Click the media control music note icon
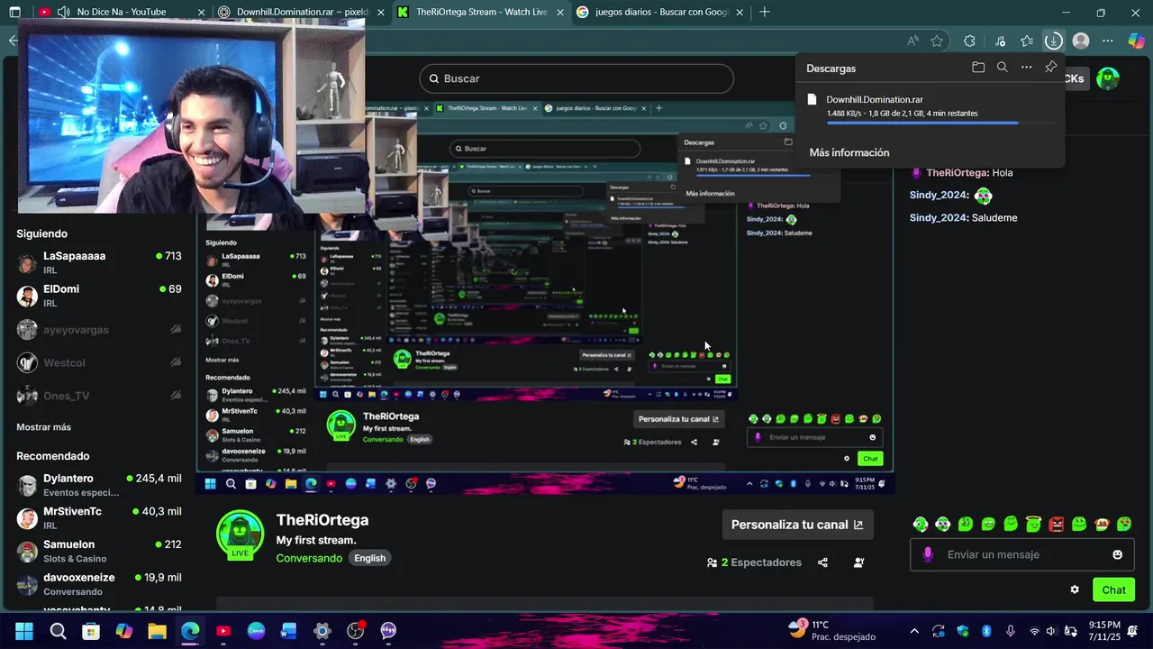Viewport: 1153px width, 649px height. click(x=1000, y=41)
